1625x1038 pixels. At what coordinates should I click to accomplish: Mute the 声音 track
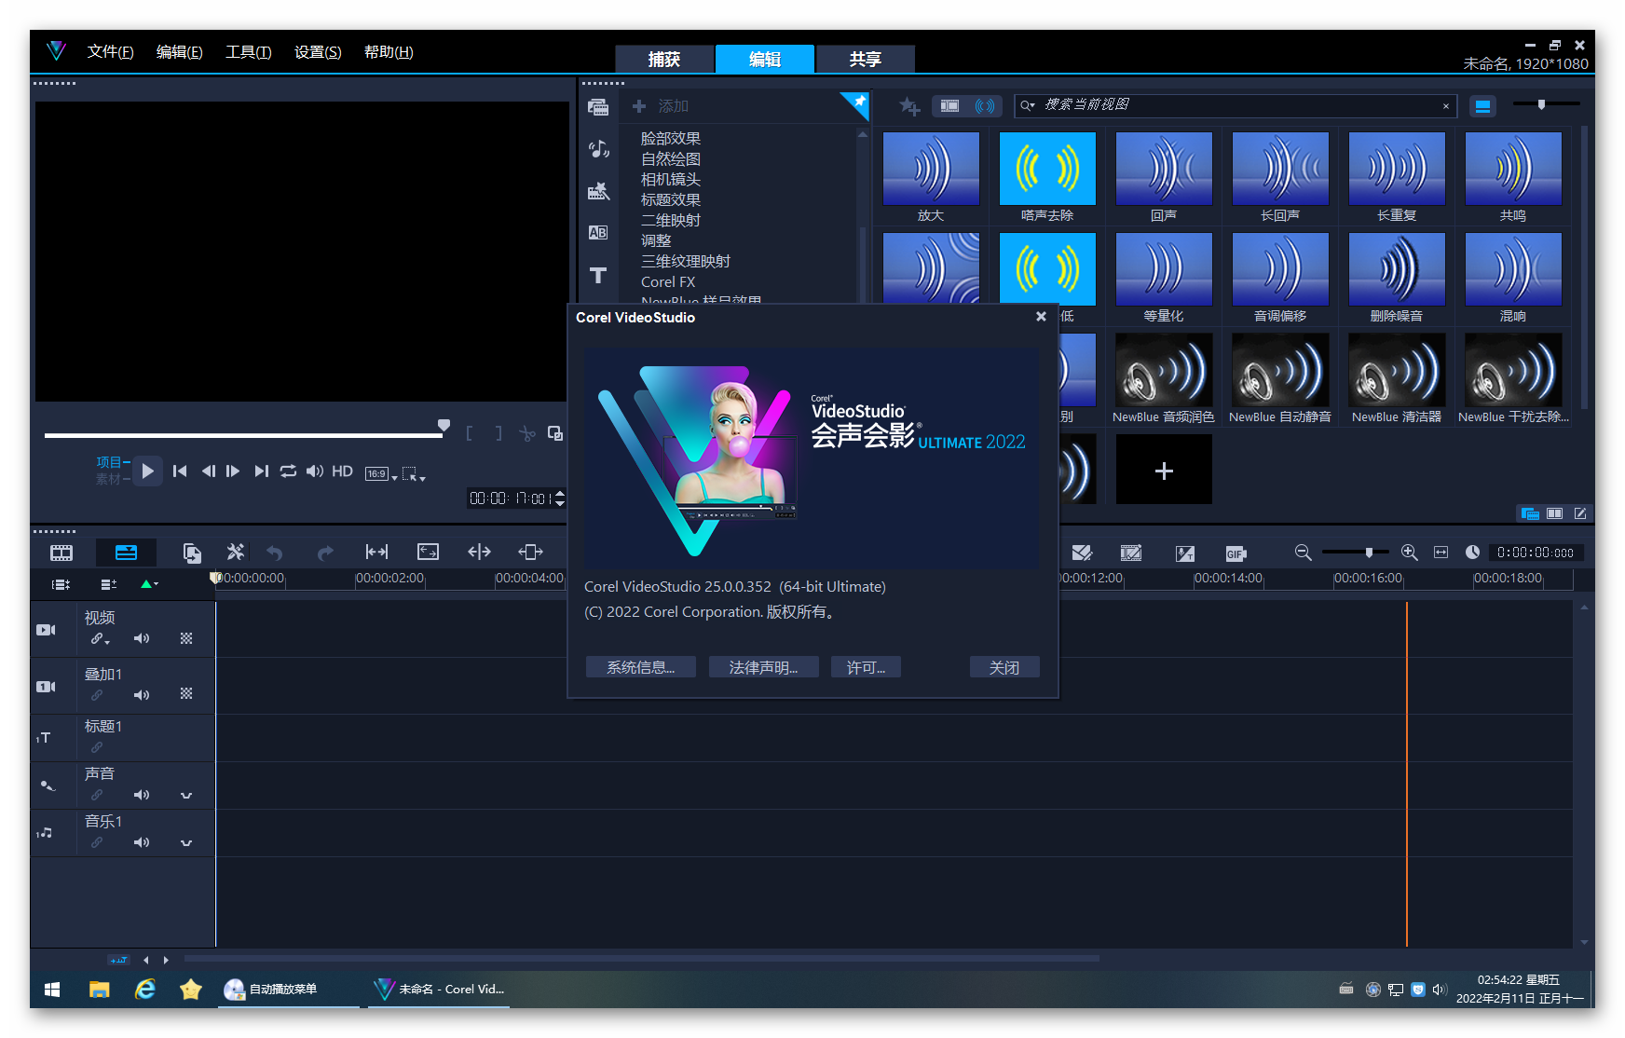(142, 795)
